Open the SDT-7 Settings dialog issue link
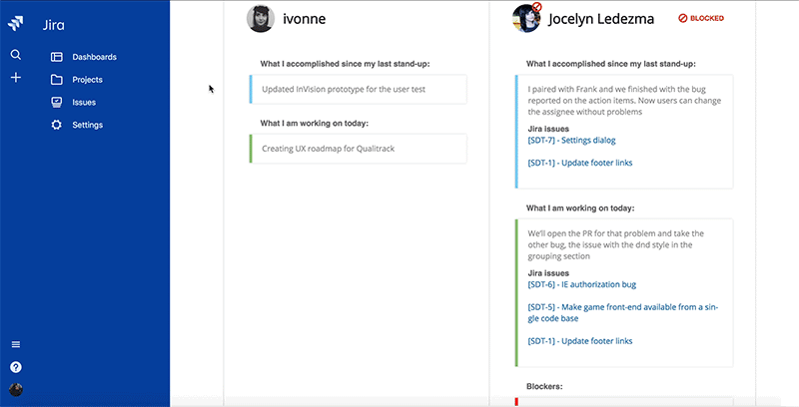Viewport: 799px width, 407px height. [571, 140]
